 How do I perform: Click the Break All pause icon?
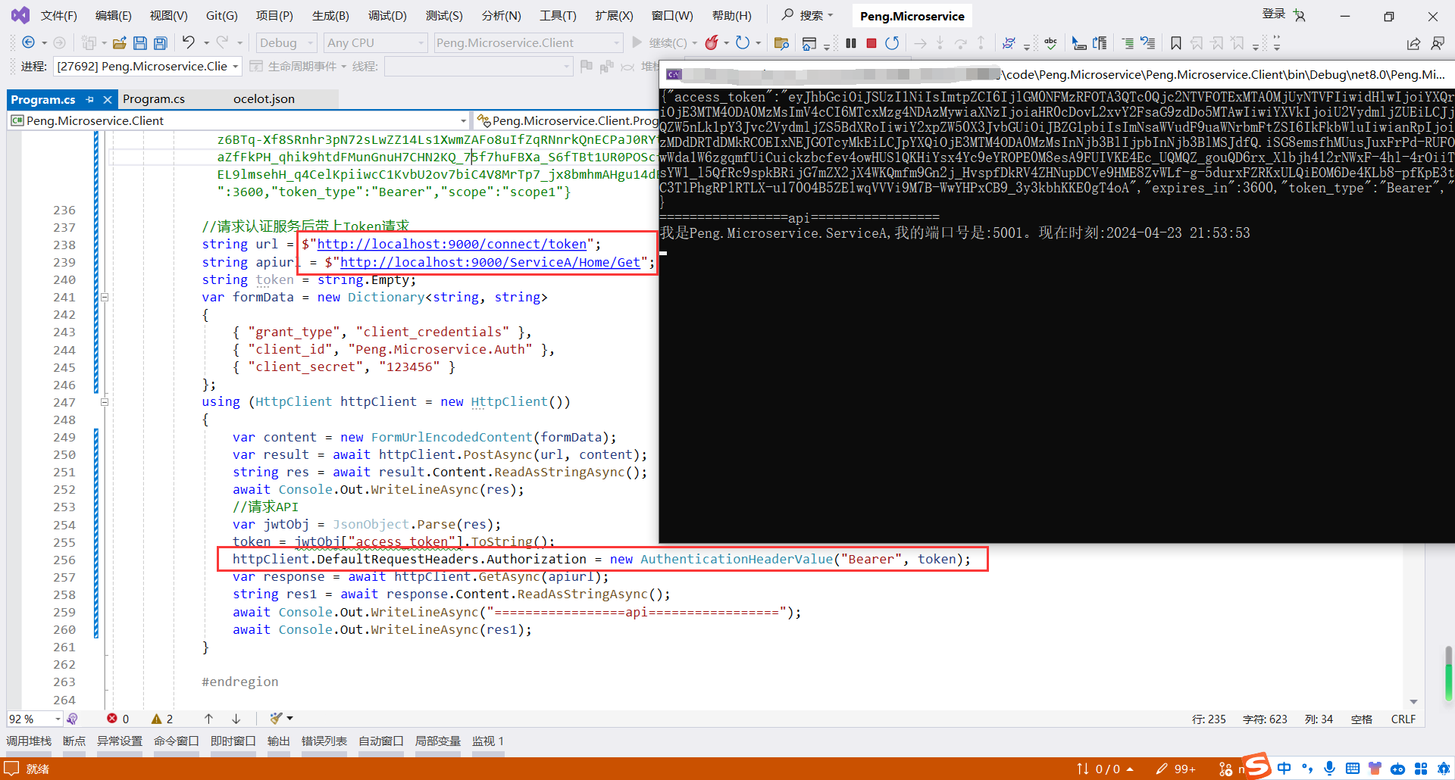coord(851,43)
